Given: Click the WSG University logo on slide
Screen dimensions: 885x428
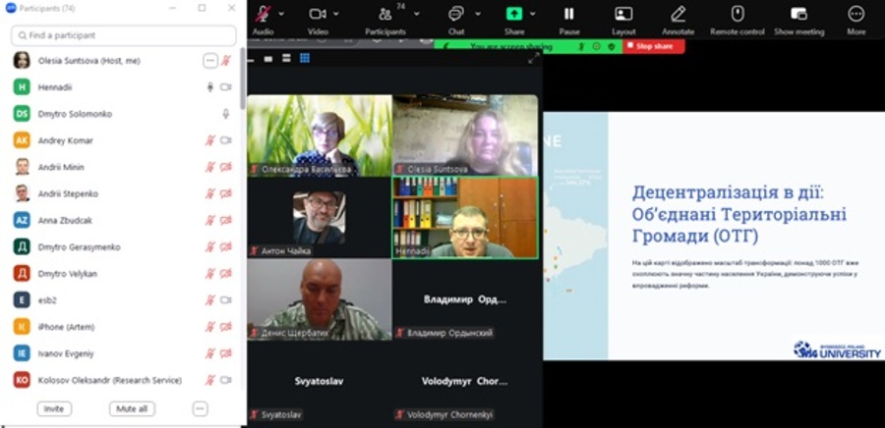Looking at the screenshot, I should tap(837, 349).
